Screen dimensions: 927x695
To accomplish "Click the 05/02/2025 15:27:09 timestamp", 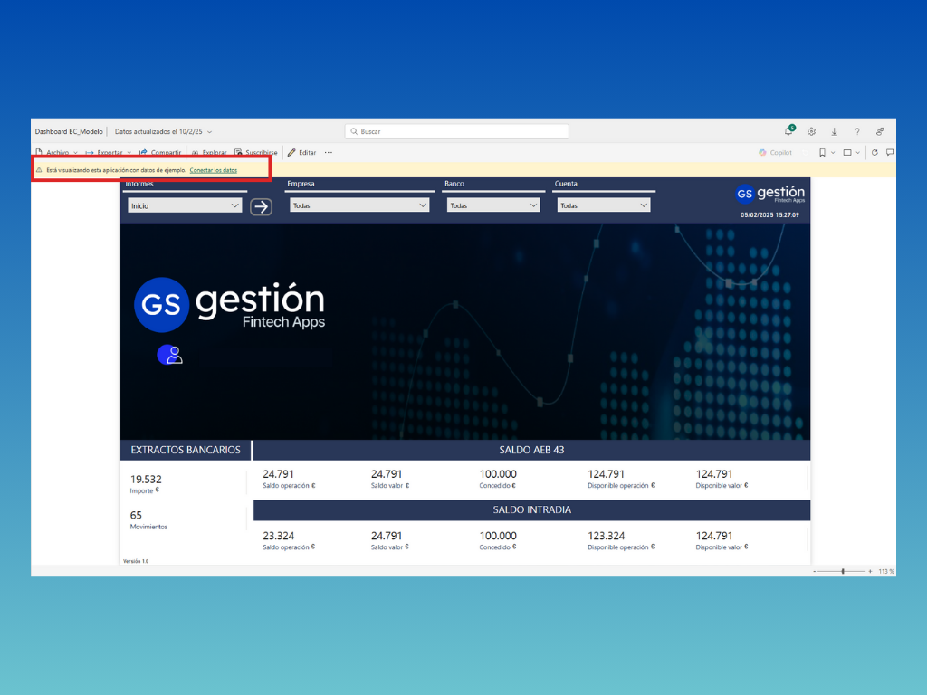I will pos(769,215).
